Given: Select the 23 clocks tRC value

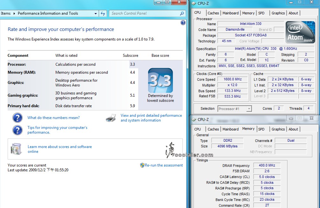Looking at the screenshot, I should pos(267,200).
